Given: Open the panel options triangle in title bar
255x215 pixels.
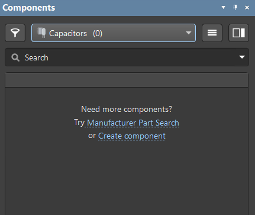Looking at the screenshot, I should pos(223,8).
